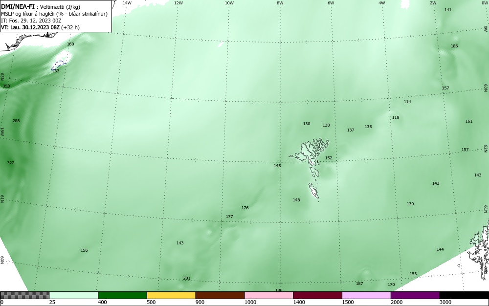Click the 8W longitude label
Viewport: 489px width, 306px height.
tap(280, 3)
